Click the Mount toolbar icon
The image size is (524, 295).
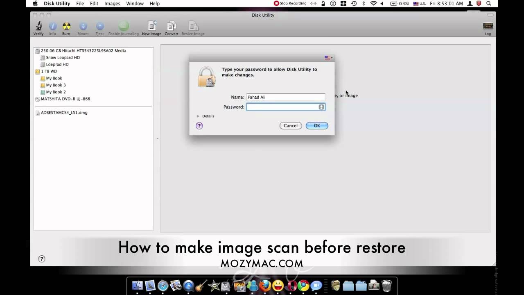[83, 26]
